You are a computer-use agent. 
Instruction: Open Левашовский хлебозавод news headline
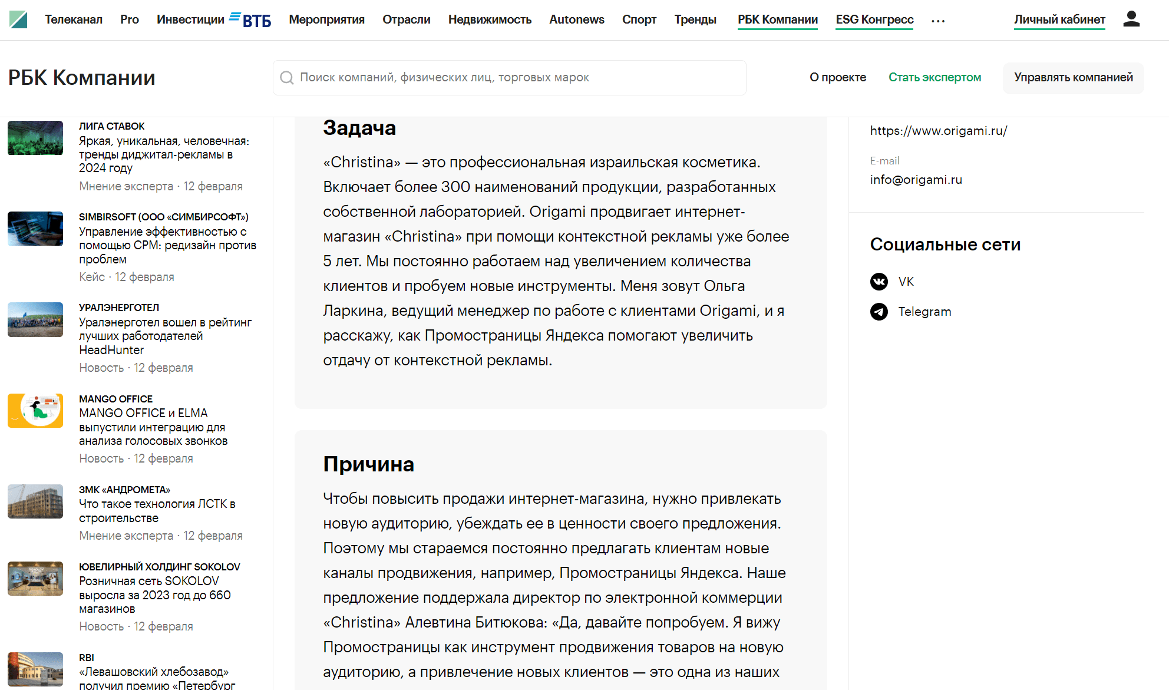coord(157,678)
